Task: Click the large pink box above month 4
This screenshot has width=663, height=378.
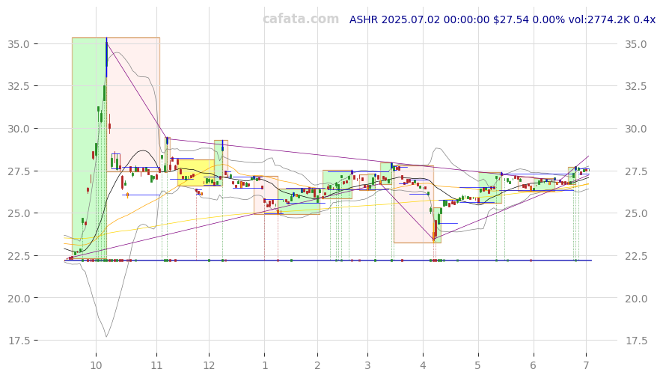Action: click(x=414, y=204)
